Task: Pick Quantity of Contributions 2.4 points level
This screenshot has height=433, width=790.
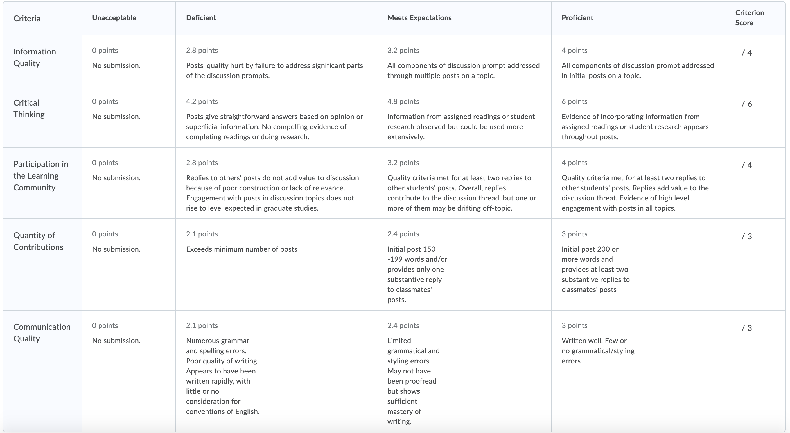Action: (464, 265)
